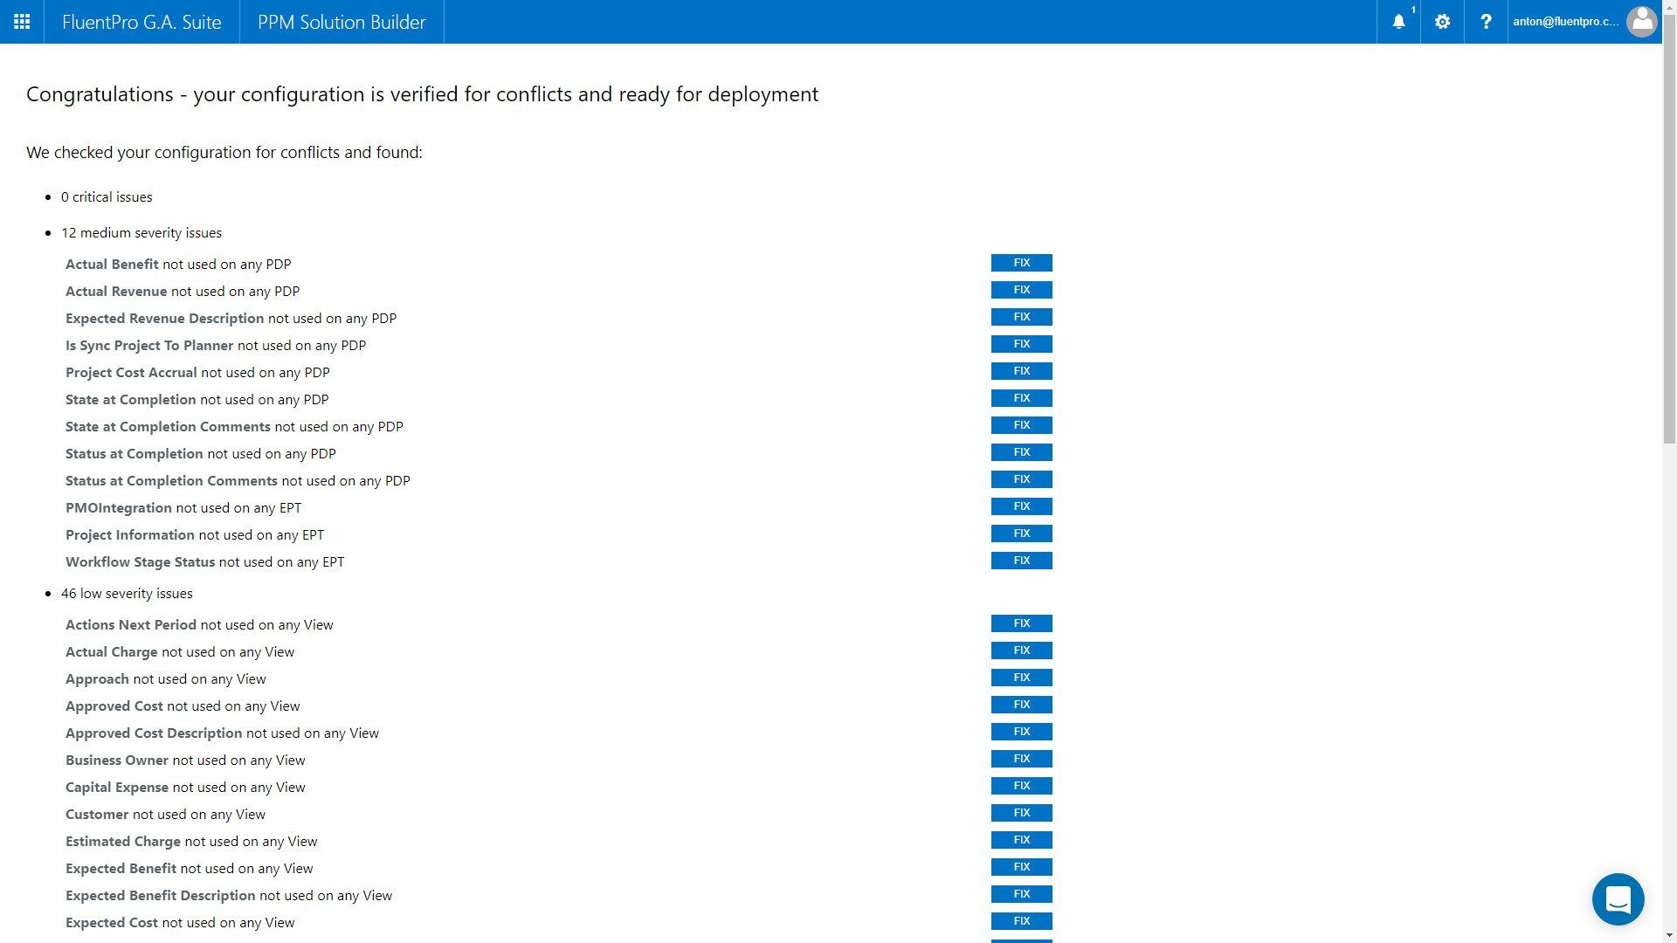1677x943 pixels.
Task: Open the settings gear icon
Action: pyautogui.click(x=1442, y=22)
